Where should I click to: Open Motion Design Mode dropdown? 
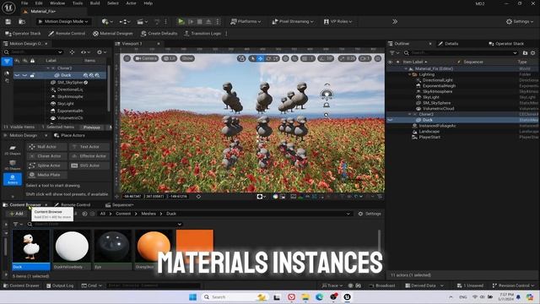pyautogui.click(x=64, y=21)
